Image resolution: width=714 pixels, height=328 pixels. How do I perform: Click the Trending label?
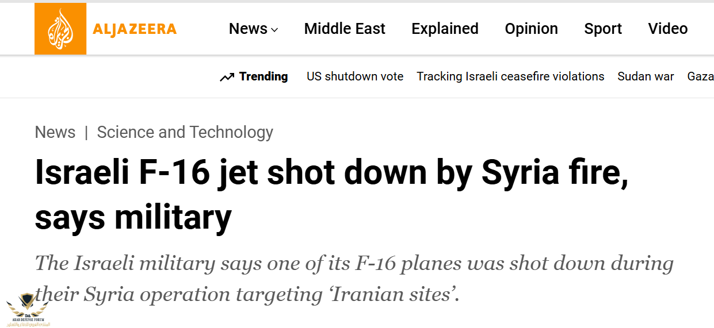[264, 76]
